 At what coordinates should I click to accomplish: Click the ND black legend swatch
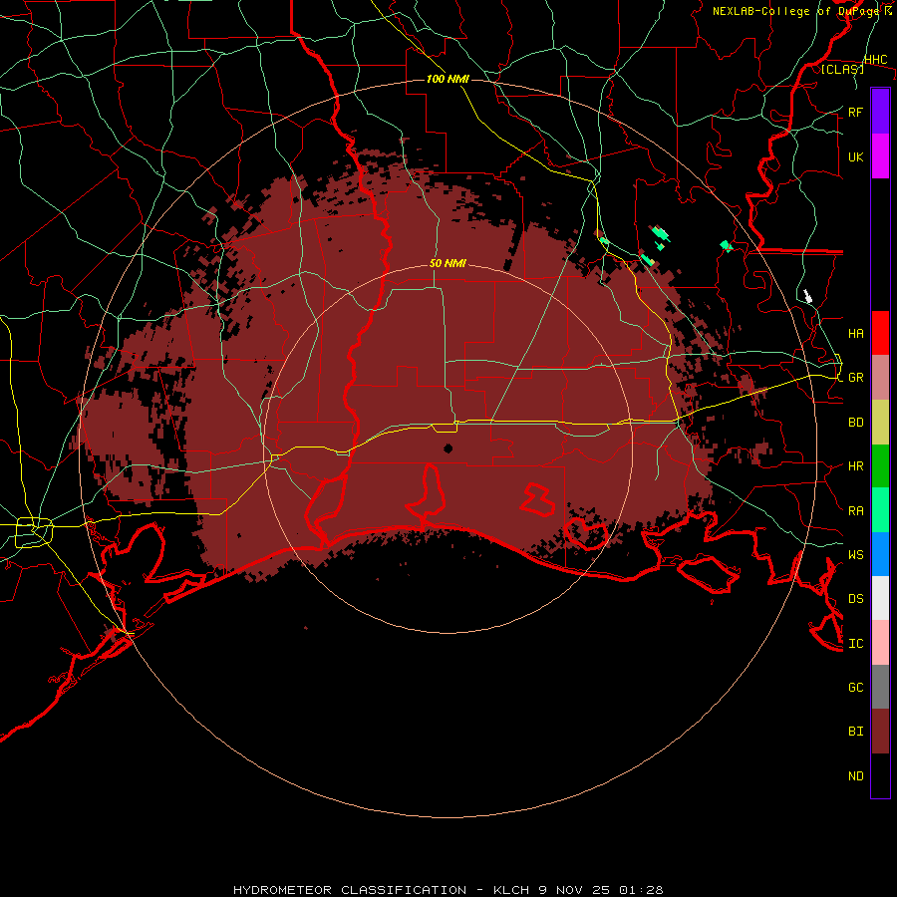pos(880,775)
